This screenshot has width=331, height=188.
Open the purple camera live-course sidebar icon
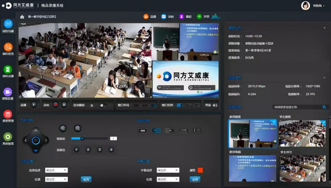coord(8,92)
